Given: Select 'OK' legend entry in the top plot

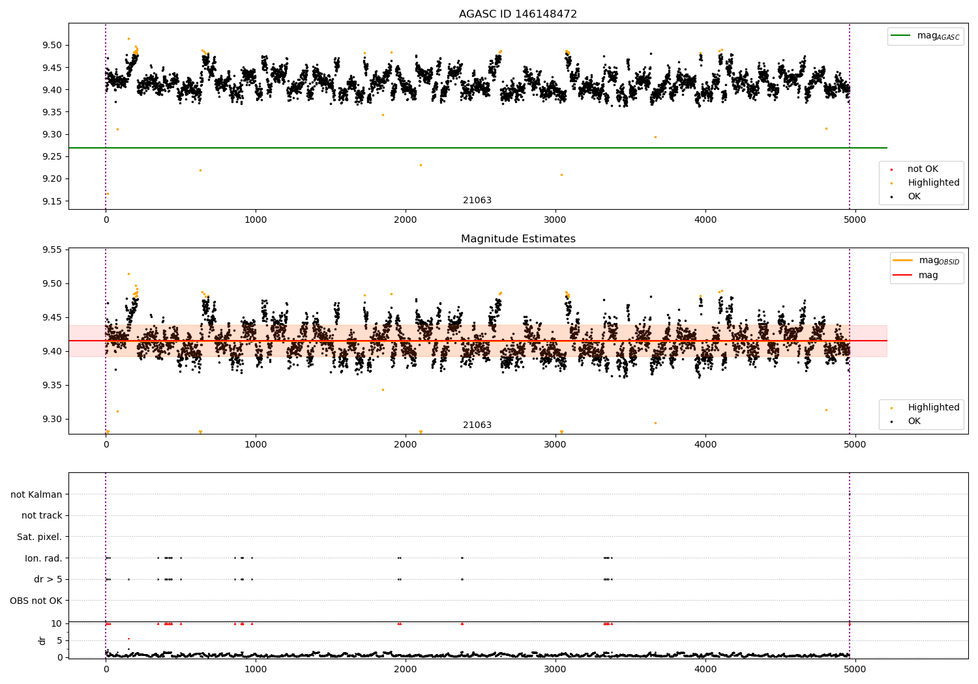Looking at the screenshot, I should [x=914, y=197].
